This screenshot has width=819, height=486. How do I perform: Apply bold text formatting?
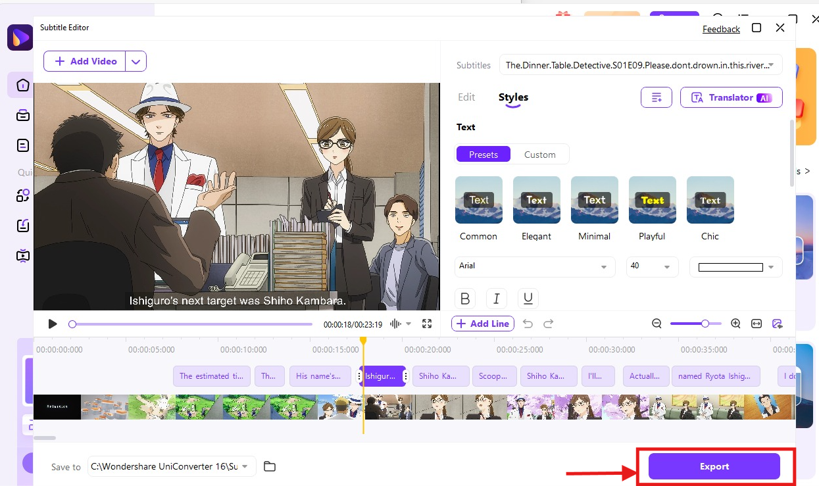click(465, 299)
